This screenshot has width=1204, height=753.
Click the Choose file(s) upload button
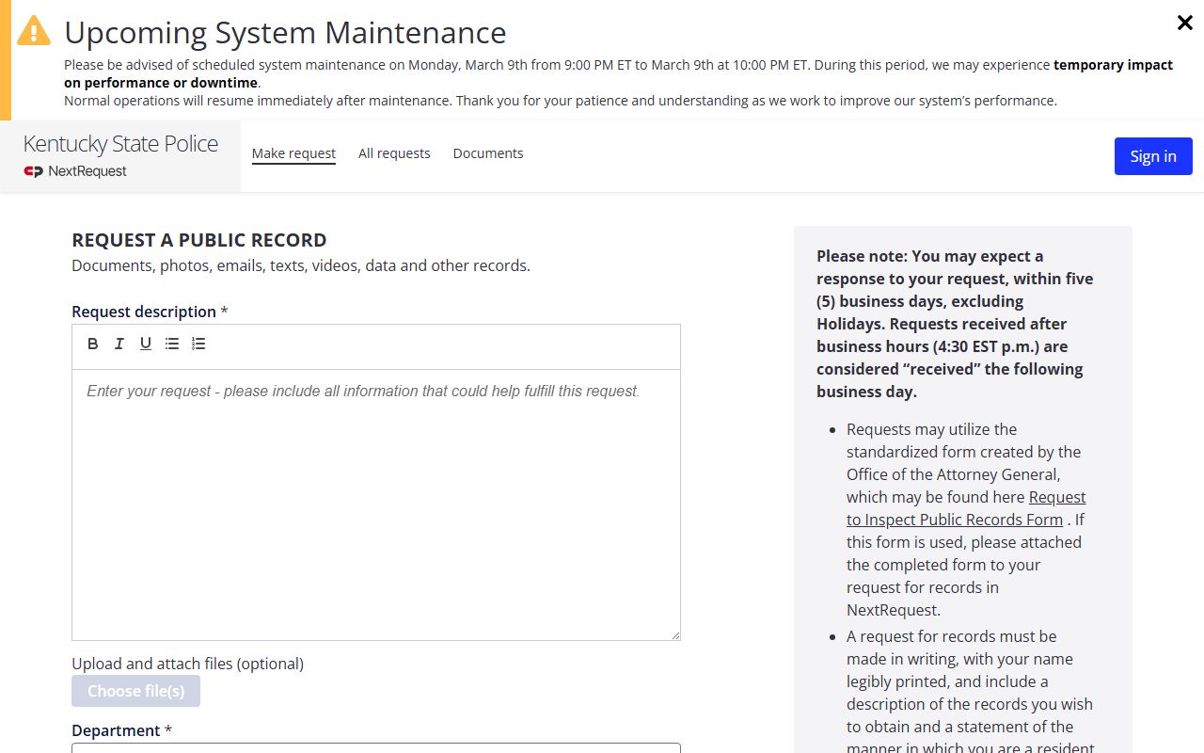point(135,691)
